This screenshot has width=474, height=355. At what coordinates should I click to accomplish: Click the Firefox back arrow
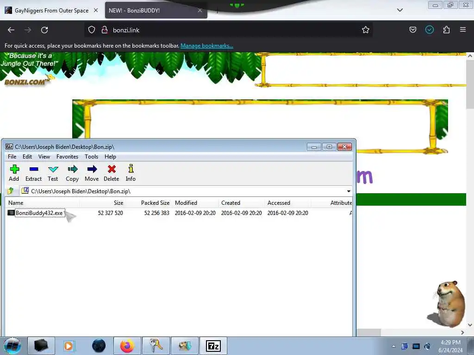pos(11,30)
